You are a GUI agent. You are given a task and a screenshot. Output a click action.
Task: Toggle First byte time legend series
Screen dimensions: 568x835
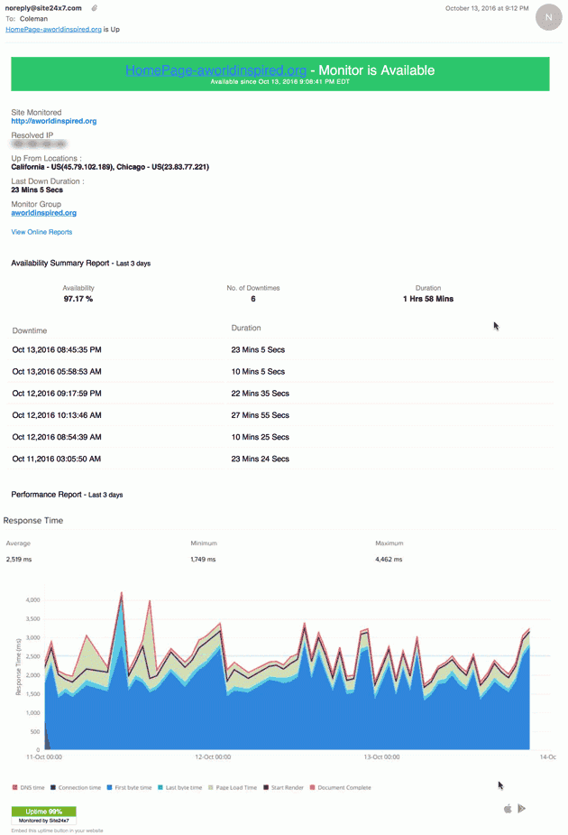129,787
